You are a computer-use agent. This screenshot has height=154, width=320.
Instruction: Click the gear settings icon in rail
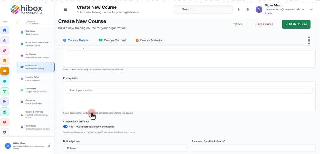pos(5,132)
